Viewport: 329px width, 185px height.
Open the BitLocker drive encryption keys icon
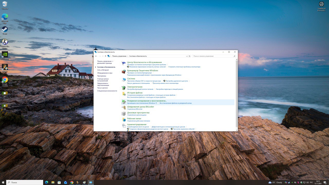tap(124, 108)
